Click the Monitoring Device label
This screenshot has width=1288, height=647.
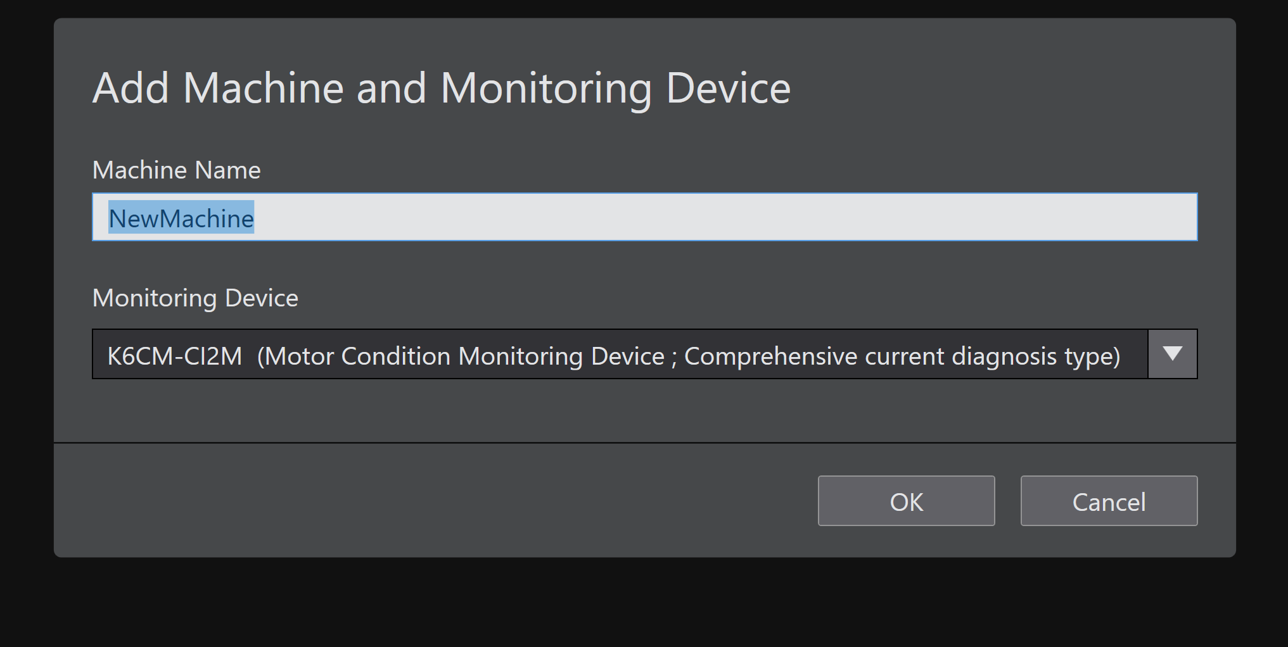coord(195,298)
